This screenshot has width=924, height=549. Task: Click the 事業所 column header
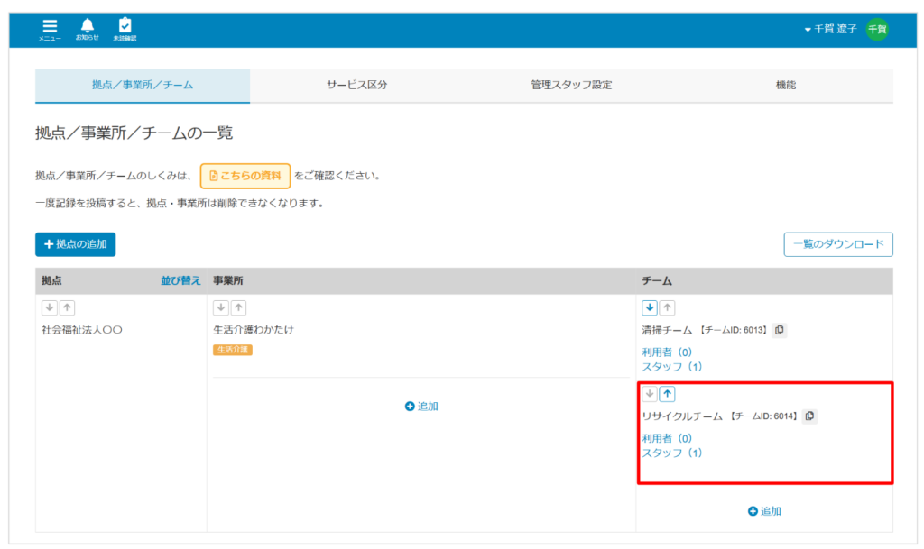(x=228, y=280)
